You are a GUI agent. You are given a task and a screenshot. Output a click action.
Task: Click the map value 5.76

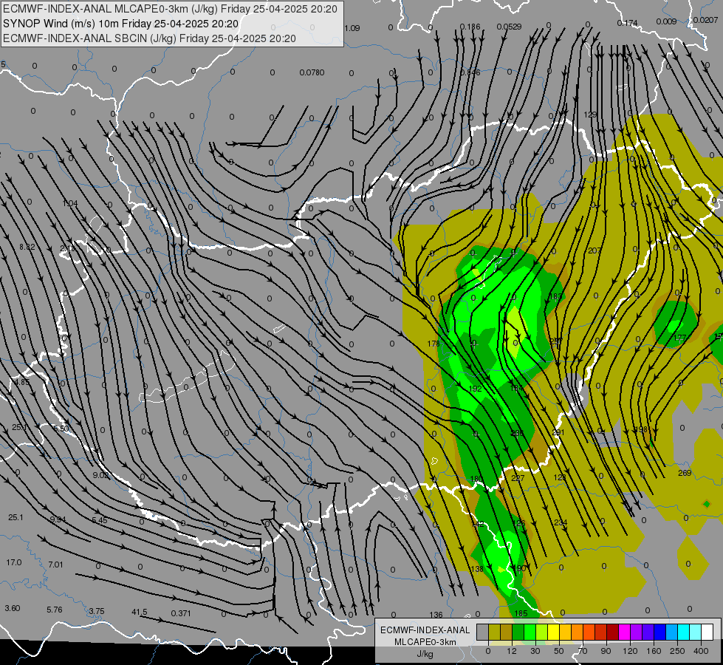click(x=55, y=610)
